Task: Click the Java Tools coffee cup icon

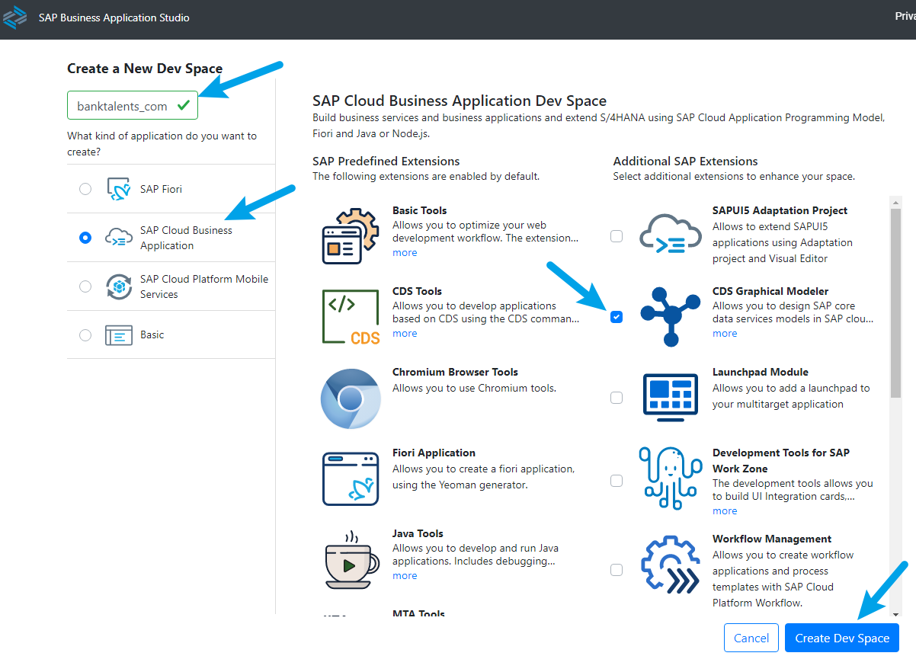Action: click(x=351, y=560)
